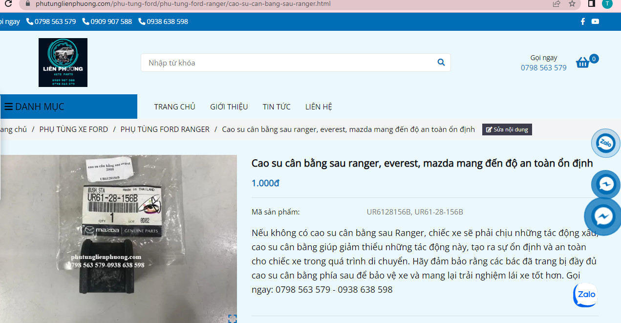Open the YouTube icon in top bar
The width and height of the screenshot is (621, 323).
tap(595, 22)
